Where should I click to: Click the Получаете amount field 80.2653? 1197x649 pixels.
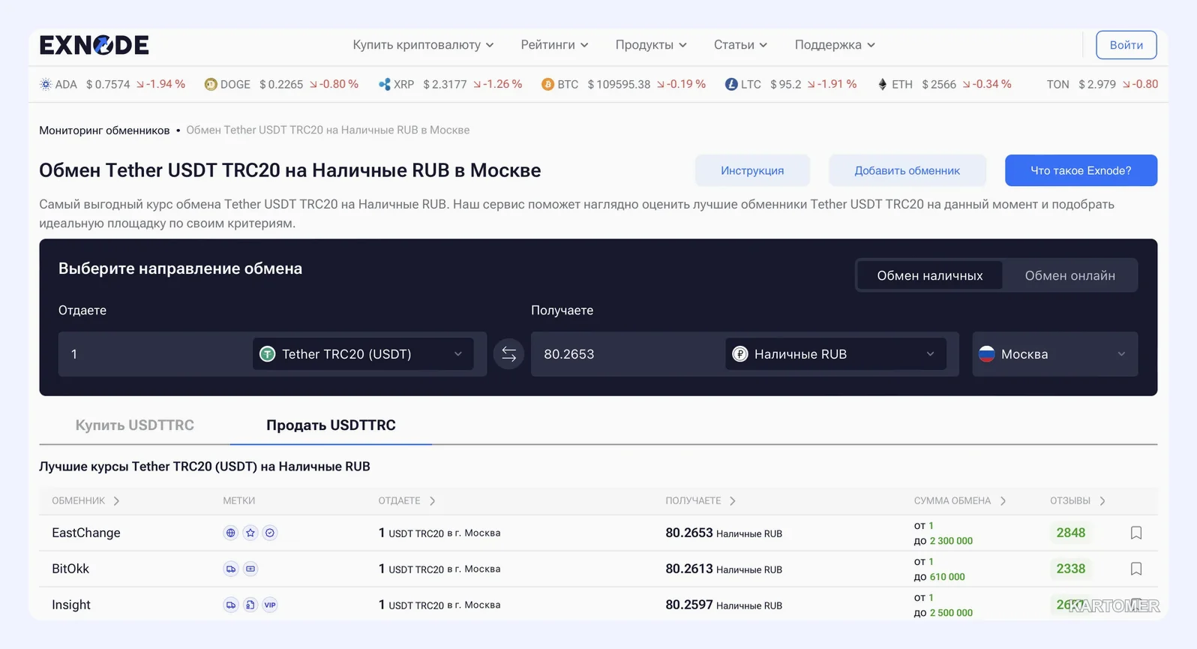point(626,354)
